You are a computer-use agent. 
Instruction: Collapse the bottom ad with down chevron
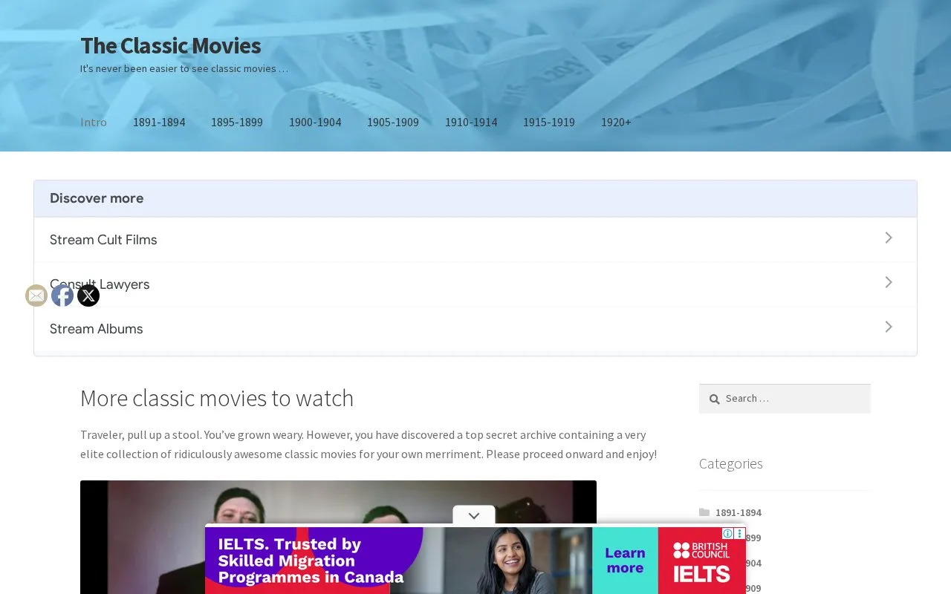tap(474, 515)
